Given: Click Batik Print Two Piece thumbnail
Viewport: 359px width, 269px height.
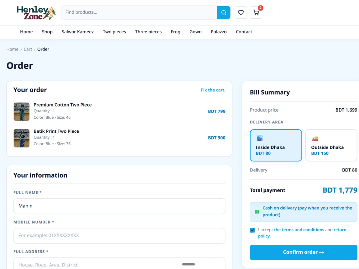Looking at the screenshot, I should coord(22,138).
